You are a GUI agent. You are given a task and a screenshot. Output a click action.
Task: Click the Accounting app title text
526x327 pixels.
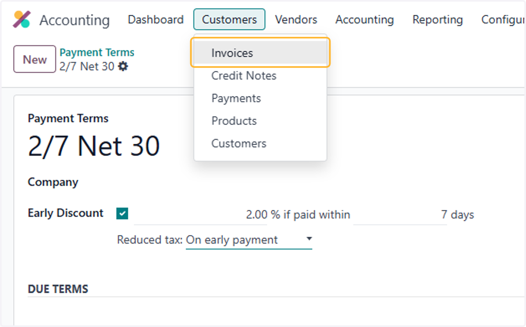(x=75, y=20)
